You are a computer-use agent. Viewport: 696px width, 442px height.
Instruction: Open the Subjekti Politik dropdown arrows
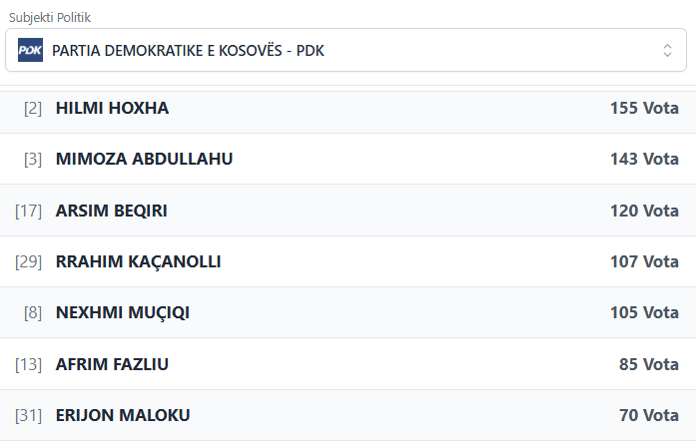click(x=667, y=50)
